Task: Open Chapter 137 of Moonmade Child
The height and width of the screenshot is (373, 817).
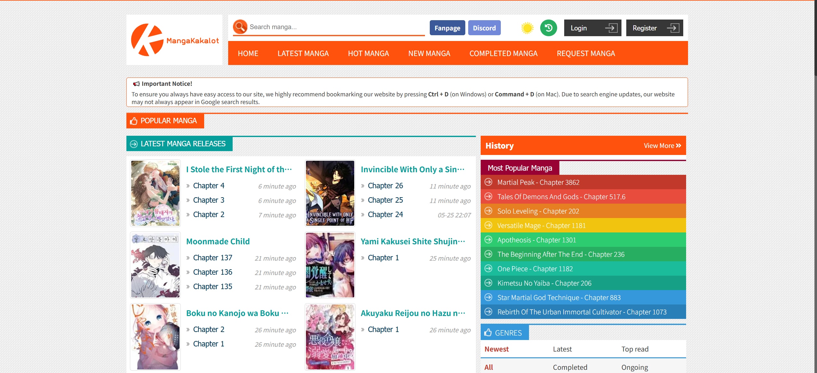Action: click(x=213, y=258)
